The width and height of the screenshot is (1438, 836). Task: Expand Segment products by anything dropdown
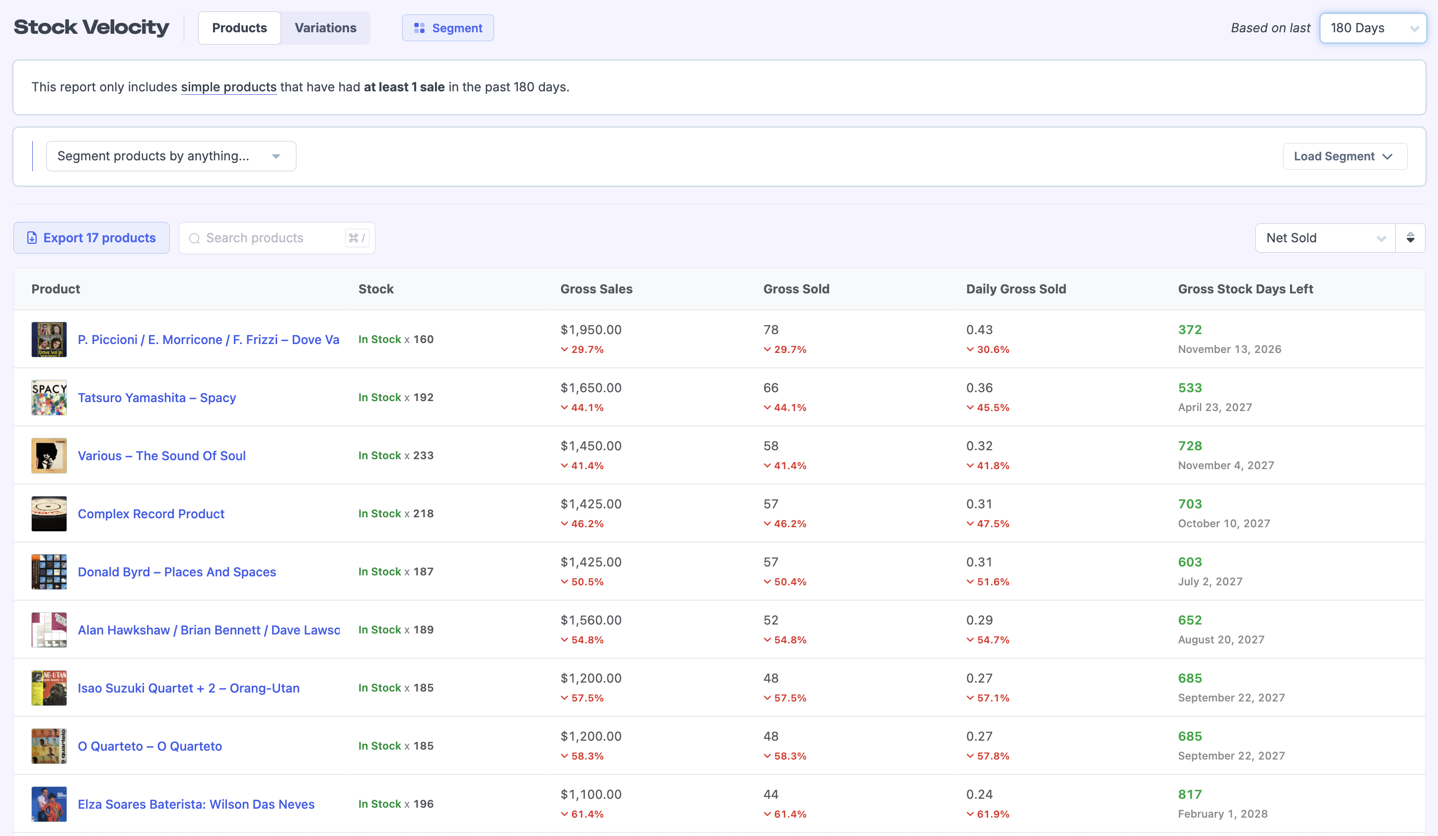(171, 156)
